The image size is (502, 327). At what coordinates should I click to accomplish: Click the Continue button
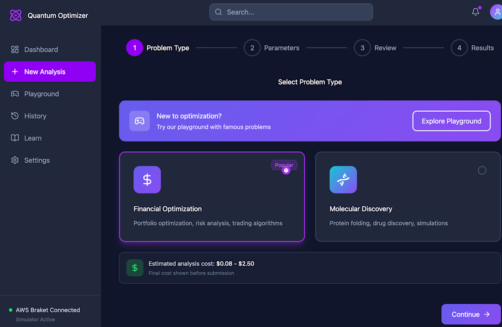coord(471,314)
